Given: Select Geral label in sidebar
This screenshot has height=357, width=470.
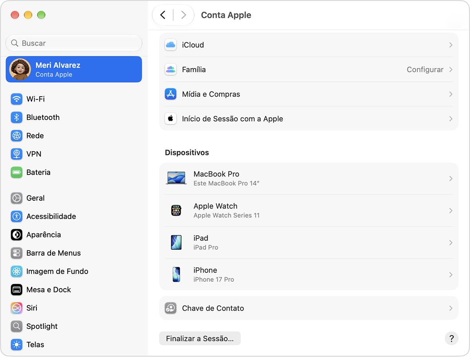Looking at the screenshot, I should [x=36, y=198].
